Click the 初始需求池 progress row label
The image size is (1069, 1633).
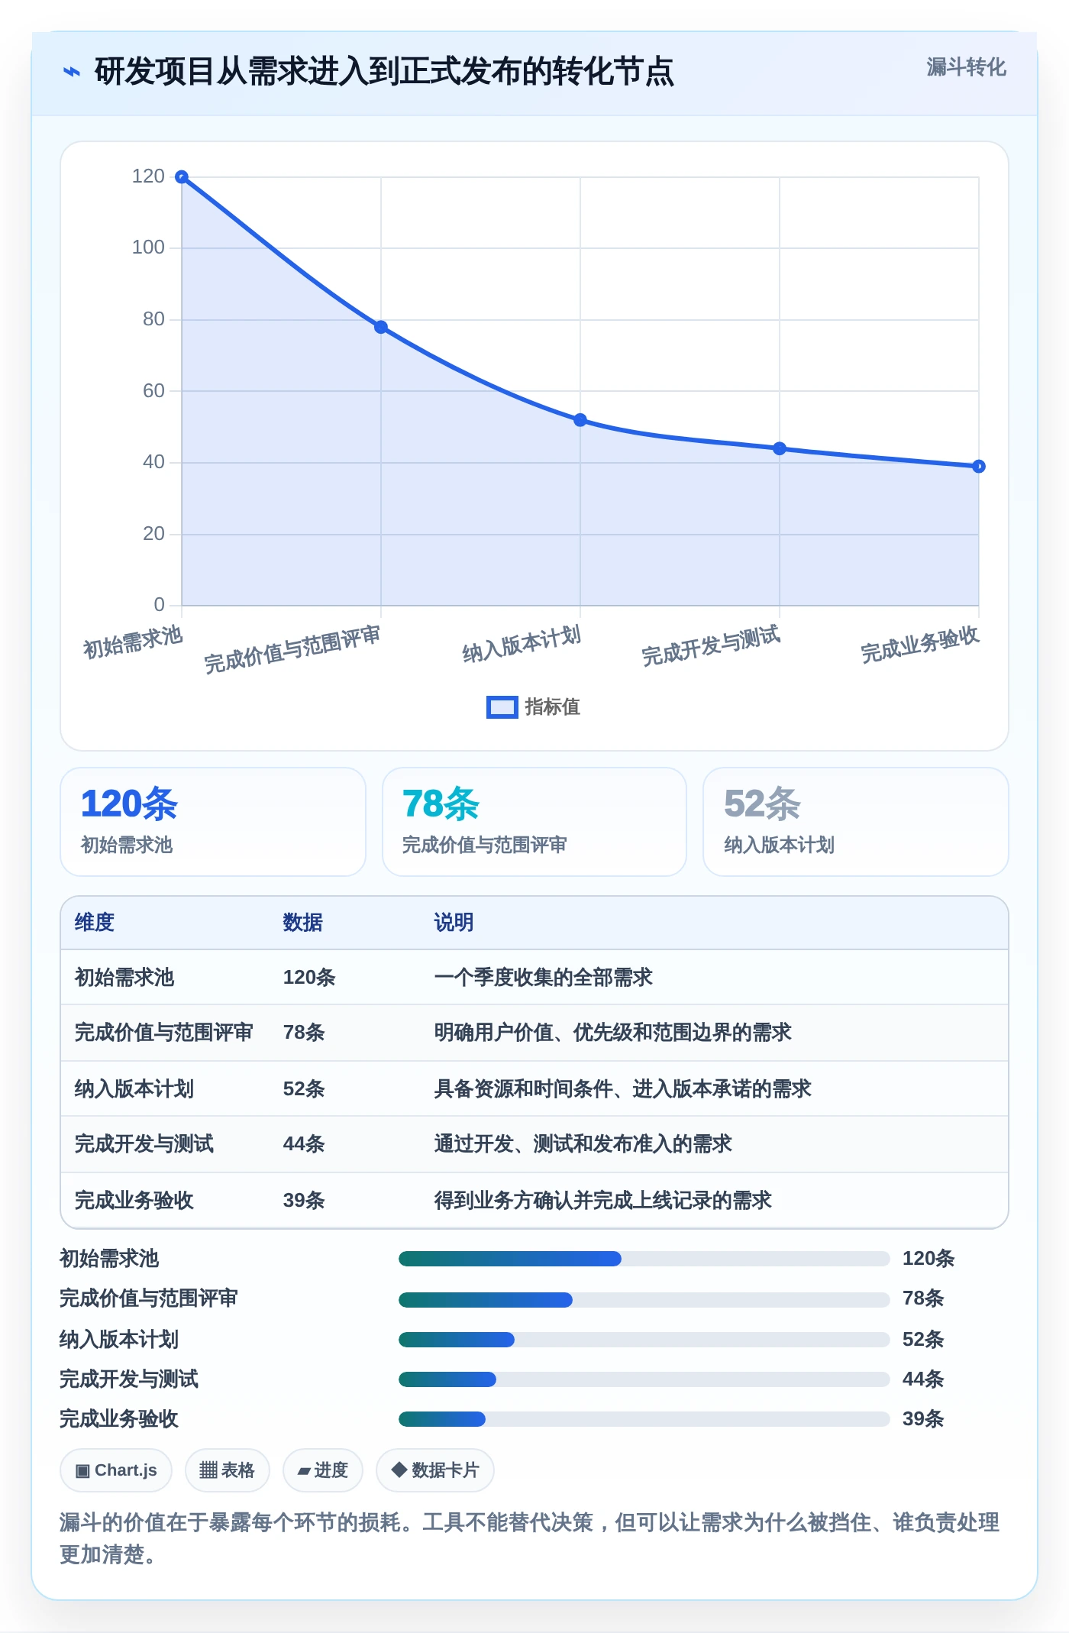tap(109, 1259)
